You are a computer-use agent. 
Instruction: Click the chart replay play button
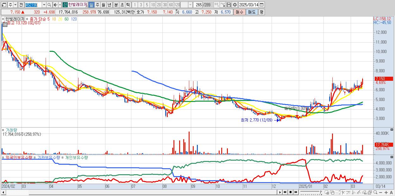(280, 192)
